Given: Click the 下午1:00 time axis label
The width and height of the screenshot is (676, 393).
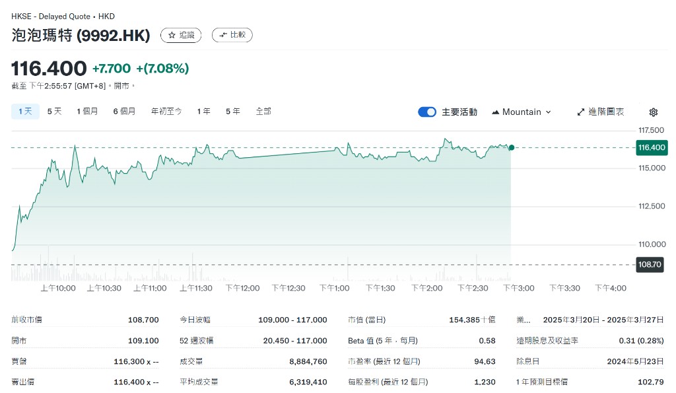Looking at the screenshot, I should pos(335,288).
